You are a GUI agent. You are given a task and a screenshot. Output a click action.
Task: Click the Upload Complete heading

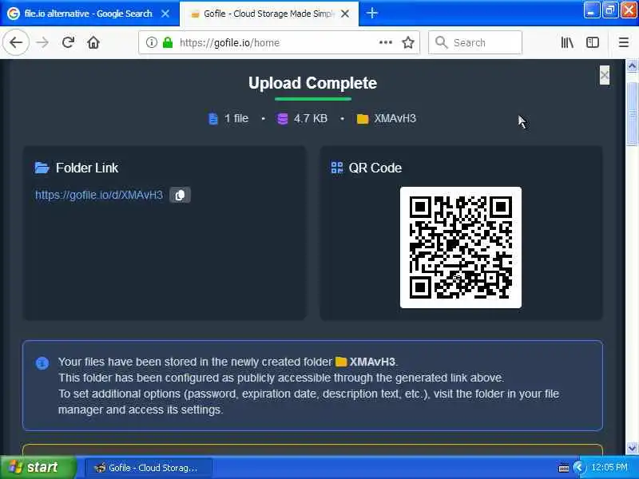312,83
